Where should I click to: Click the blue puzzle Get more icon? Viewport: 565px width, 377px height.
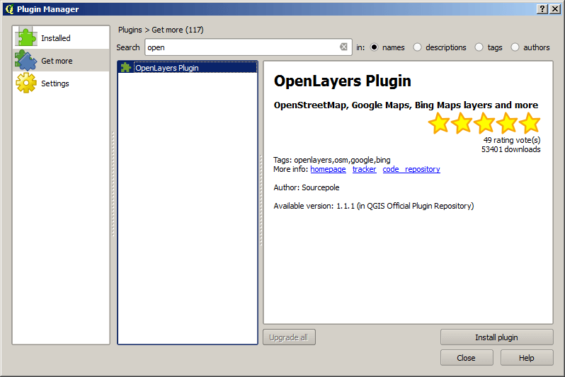pyautogui.click(x=25, y=60)
